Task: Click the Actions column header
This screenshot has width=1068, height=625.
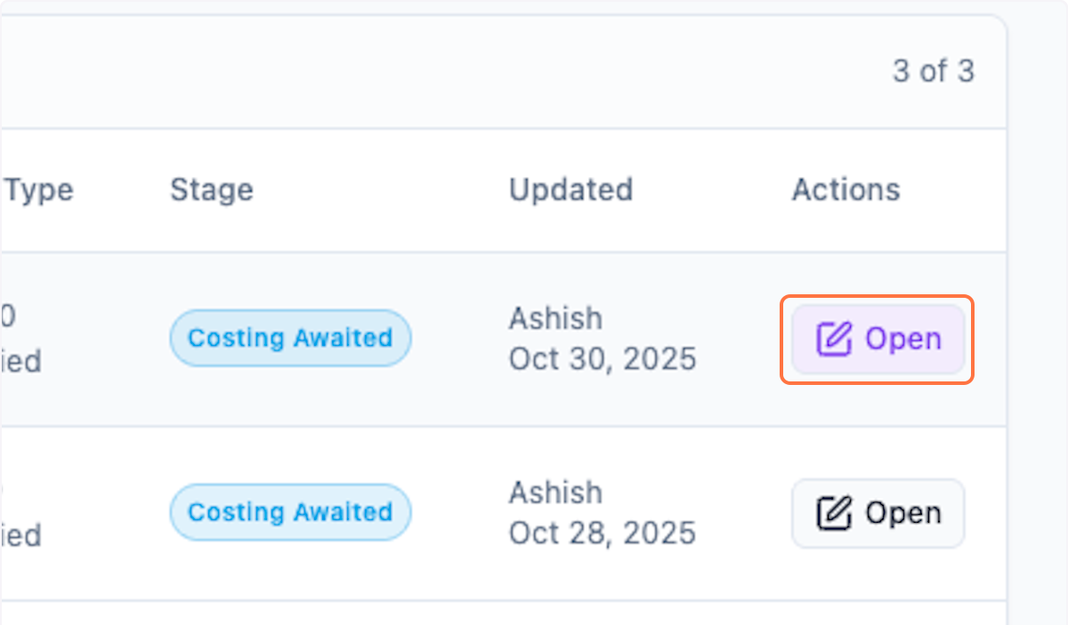Action: [845, 189]
